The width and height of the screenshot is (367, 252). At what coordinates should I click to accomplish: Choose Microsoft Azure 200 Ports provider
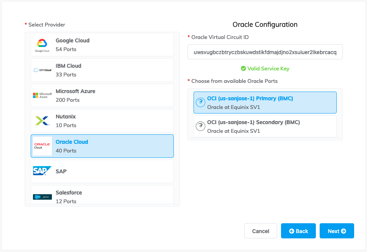point(102,95)
